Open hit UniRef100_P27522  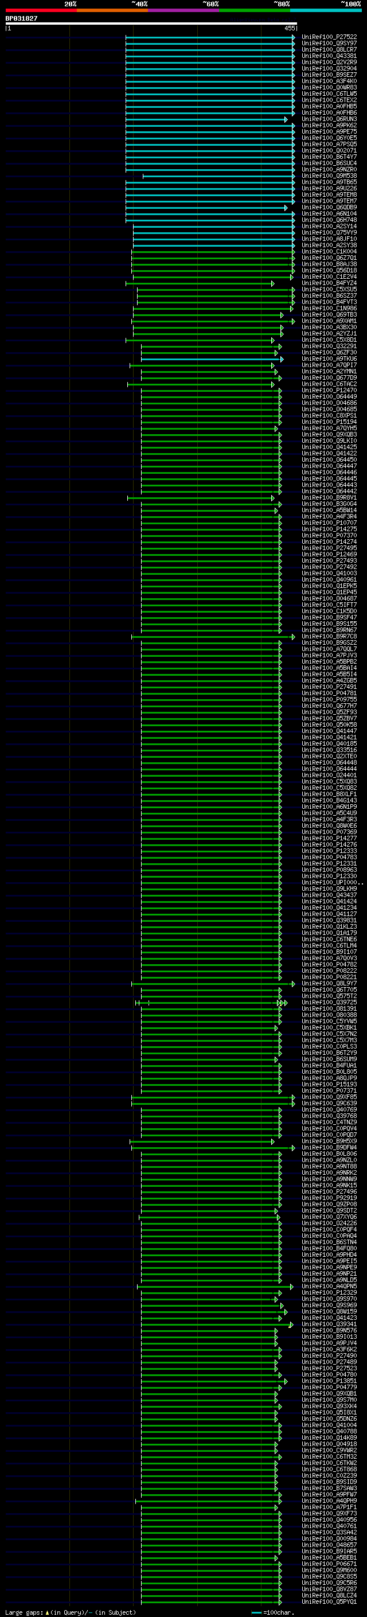[x=329, y=37]
